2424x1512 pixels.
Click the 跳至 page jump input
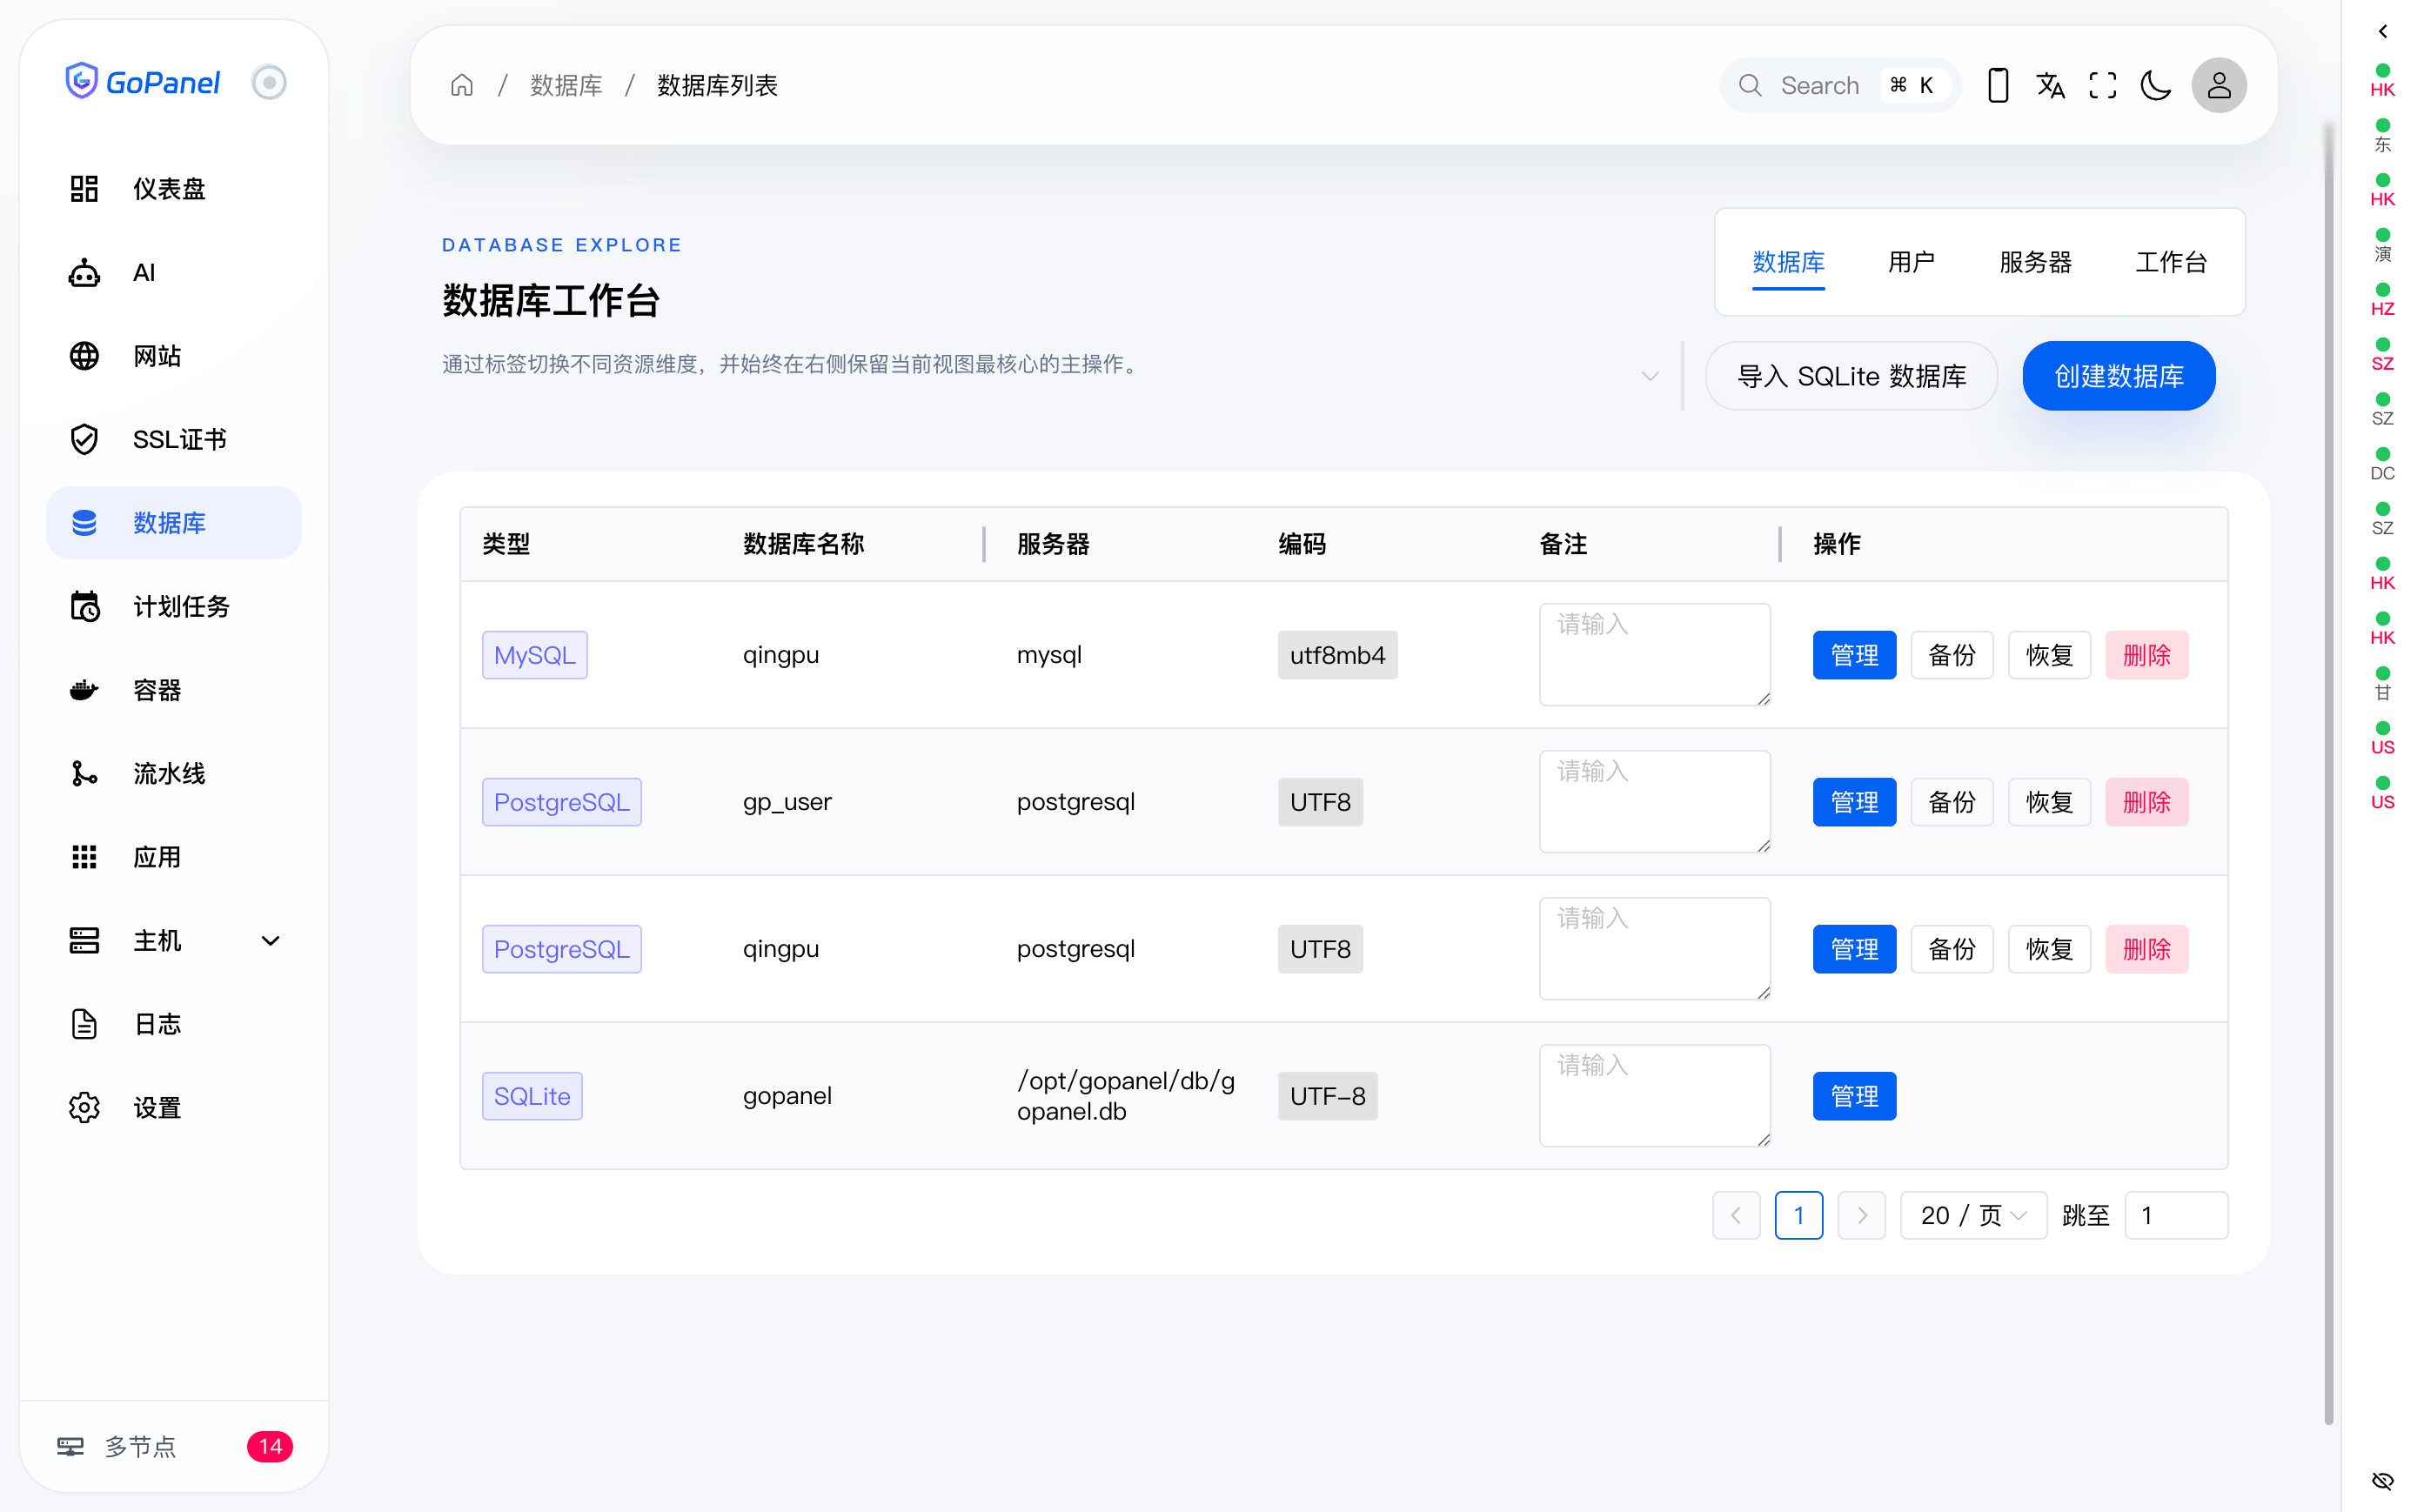coord(2176,1215)
